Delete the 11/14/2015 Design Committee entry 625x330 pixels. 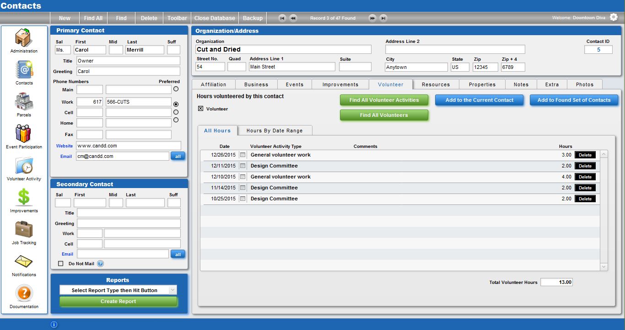coord(585,188)
